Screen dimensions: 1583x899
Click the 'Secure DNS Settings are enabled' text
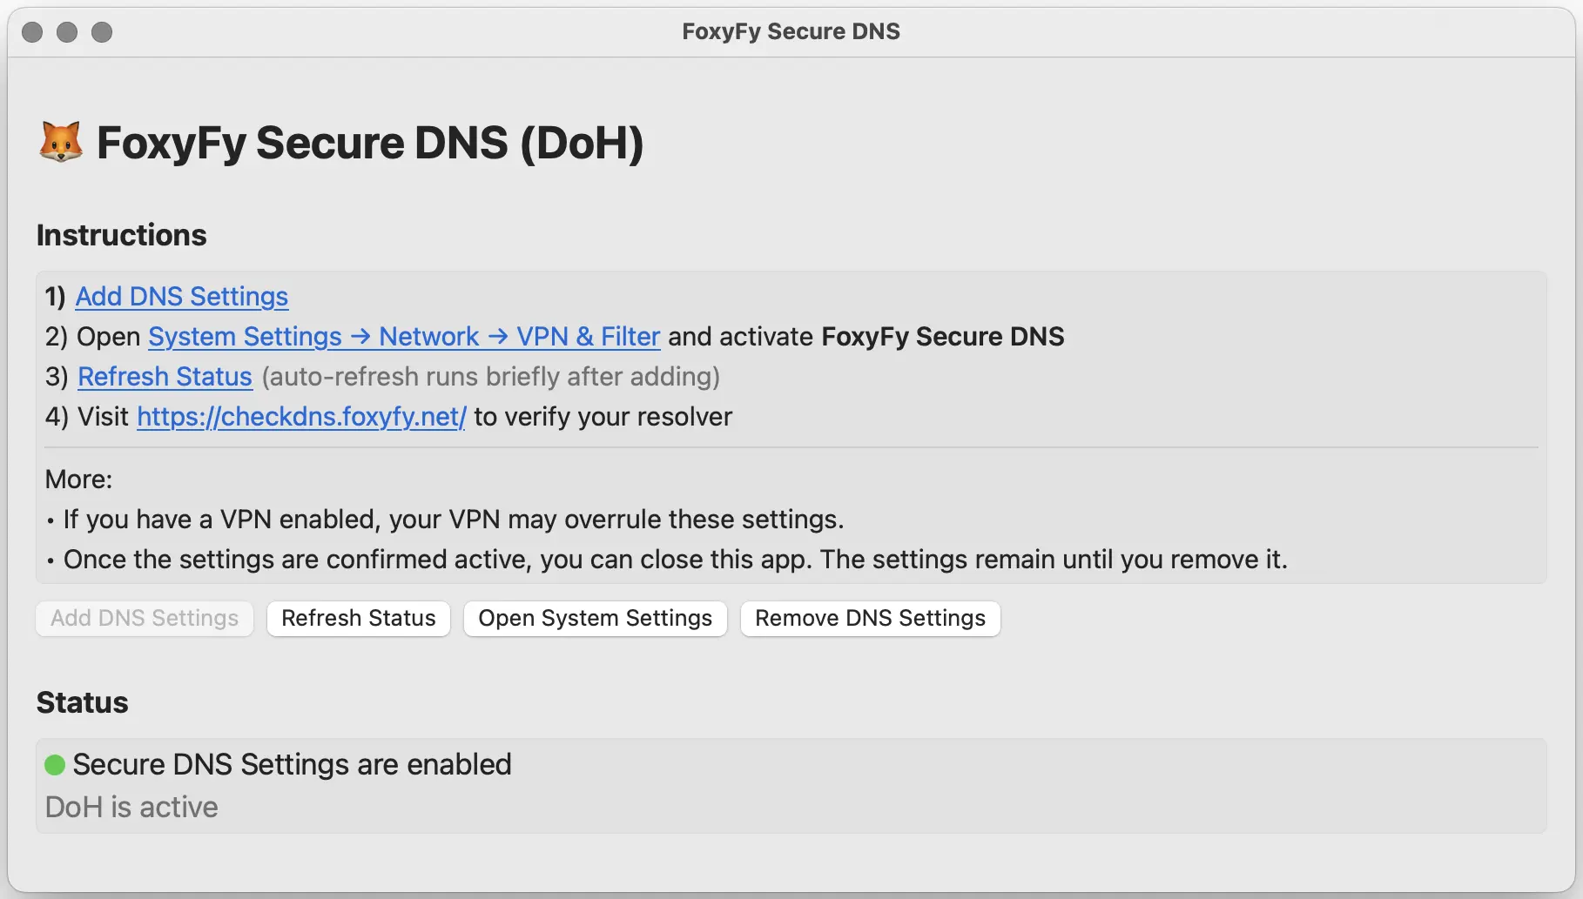coord(292,764)
